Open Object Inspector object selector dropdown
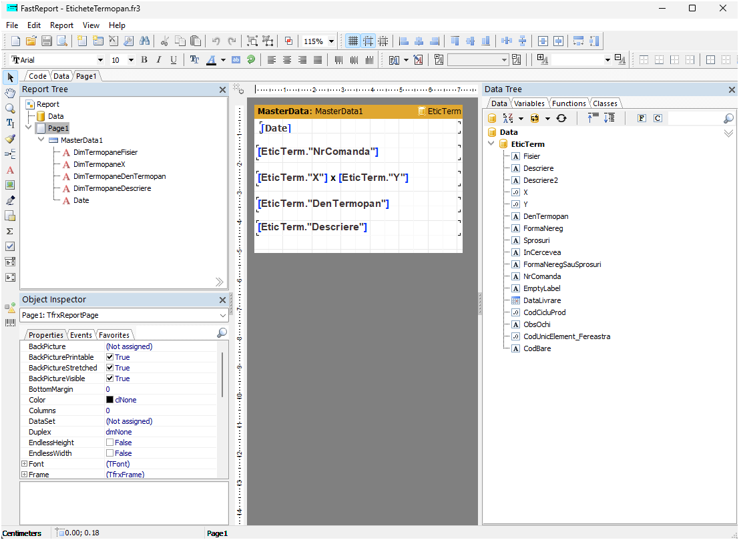 click(223, 315)
